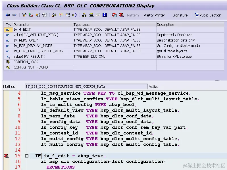The height and width of the screenshot is (170, 227).
Task: Click the EXCEPTIONS keyword on line 17
Action: click(61, 167)
